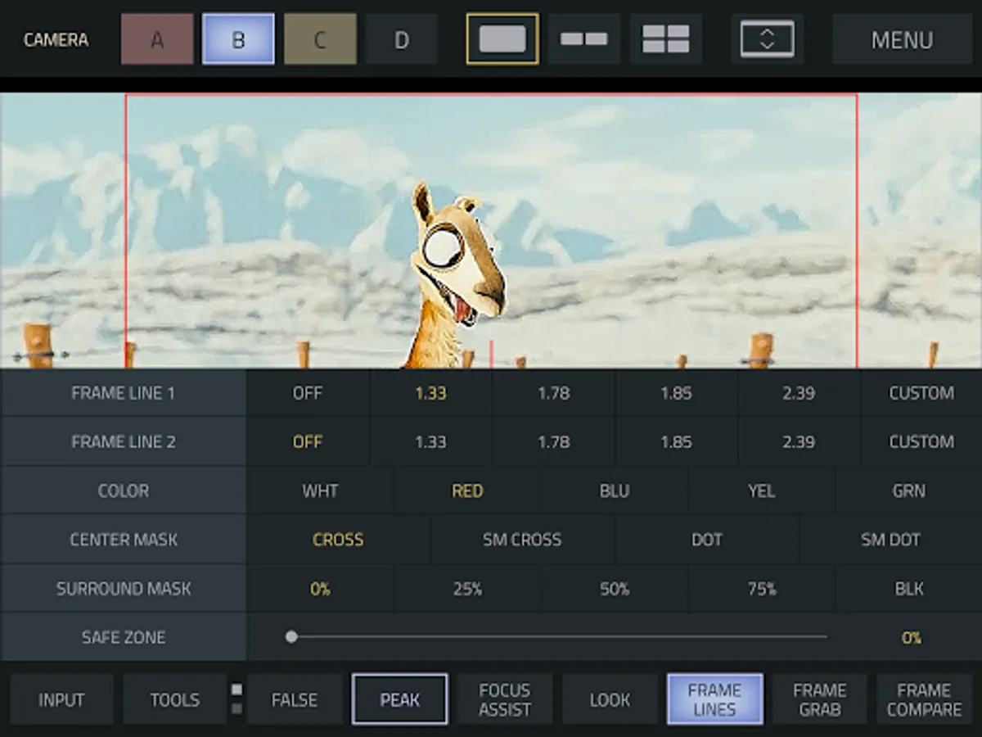982x737 pixels.
Task: Toggle FALSE color tool
Action: pos(295,699)
